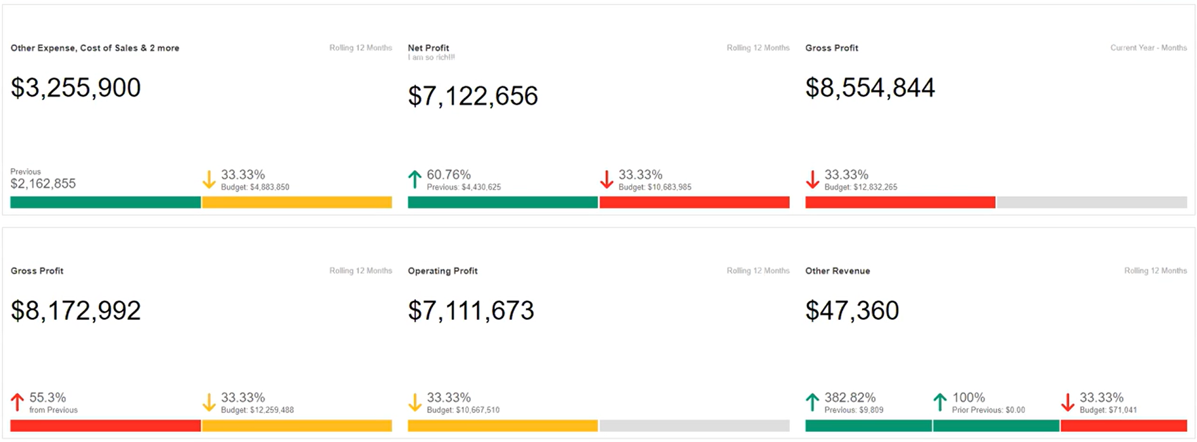
Task: Click the green up arrow next to 382.82%
Action: tap(812, 402)
